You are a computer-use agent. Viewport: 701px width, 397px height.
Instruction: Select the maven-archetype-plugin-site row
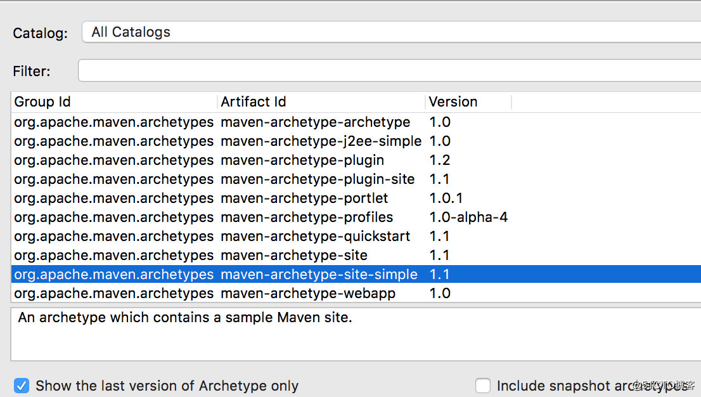356,179
